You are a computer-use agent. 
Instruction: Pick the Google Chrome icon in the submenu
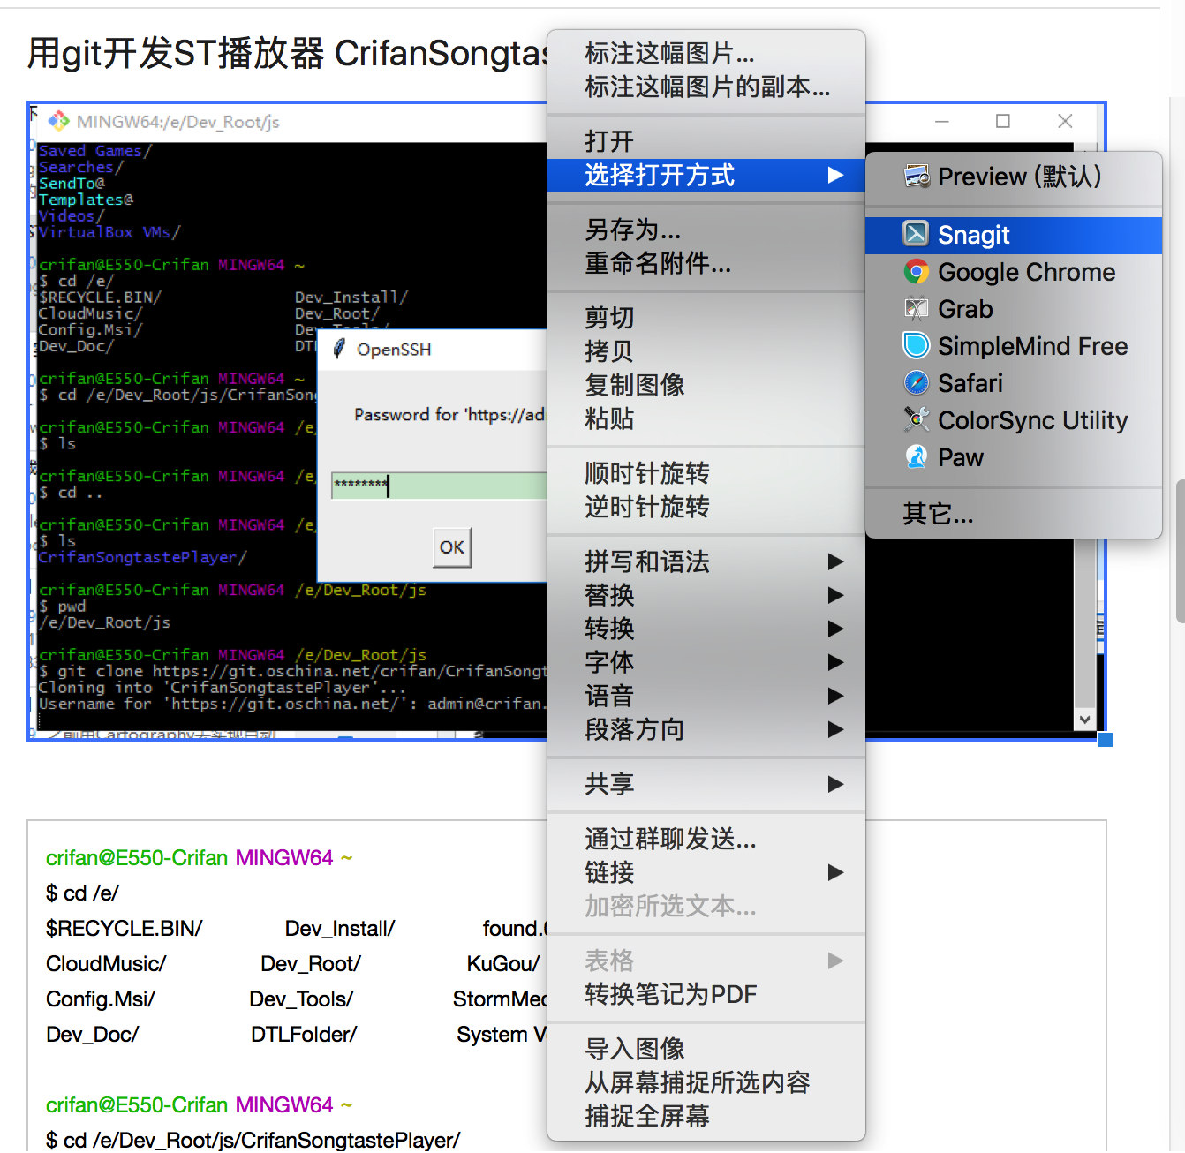click(x=917, y=272)
